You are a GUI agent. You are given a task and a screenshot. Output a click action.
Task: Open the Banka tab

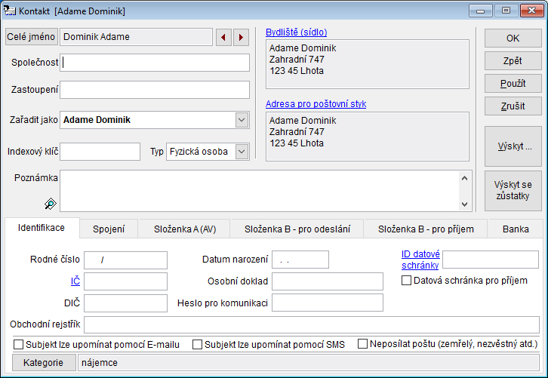click(516, 229)
